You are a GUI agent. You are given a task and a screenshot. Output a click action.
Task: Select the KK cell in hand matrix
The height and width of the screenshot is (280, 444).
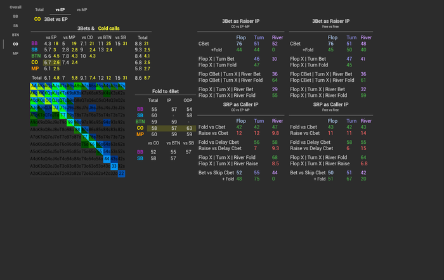point(41,93)
